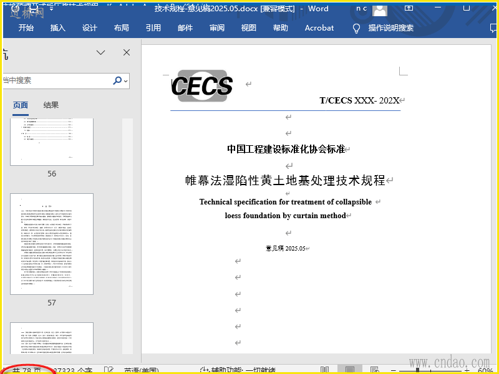
Task: Click the navigation pane search field
Action: coord(57,80)
